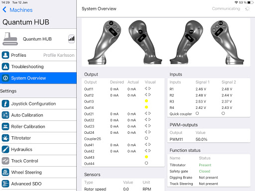
Task: Toggle the Out13 yellow visual indicator
Action: tap(146, 101)
